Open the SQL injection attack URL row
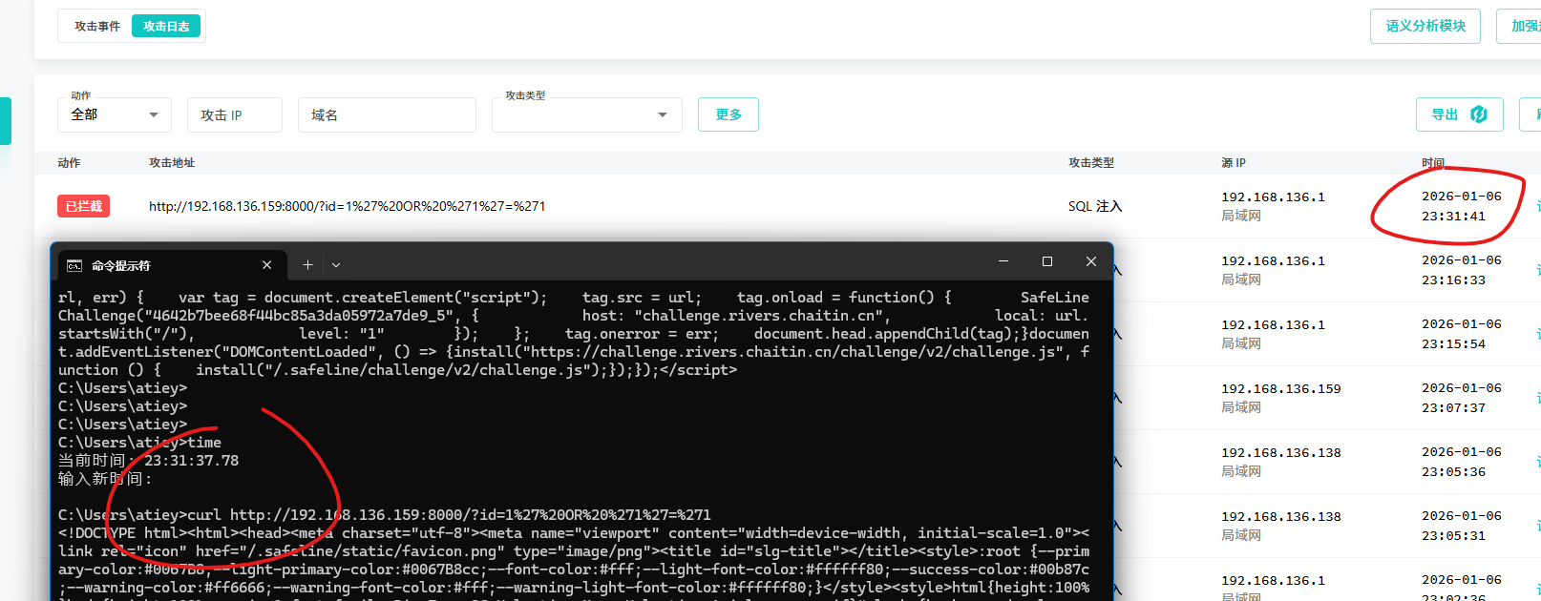 click(347, 206)
